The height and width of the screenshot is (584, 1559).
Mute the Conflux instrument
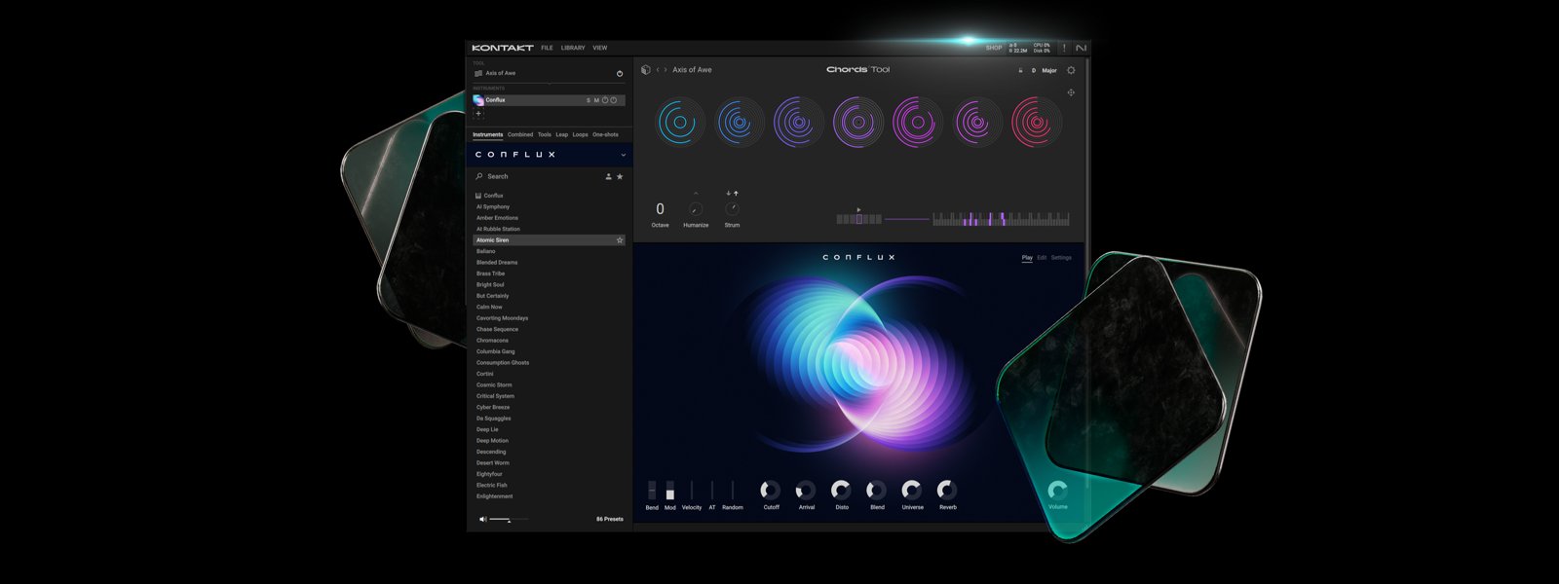(x=596, y=100)
